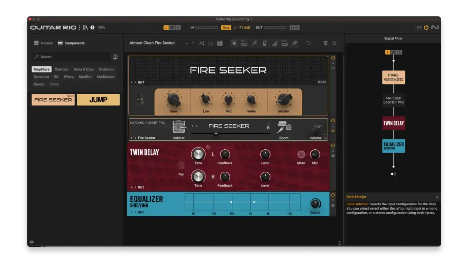Click the IN level slider
The width and height of the screenshot is (468, 263).
click(207, 28)
